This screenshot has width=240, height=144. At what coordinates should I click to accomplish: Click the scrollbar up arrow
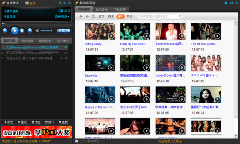click(236, 23)
